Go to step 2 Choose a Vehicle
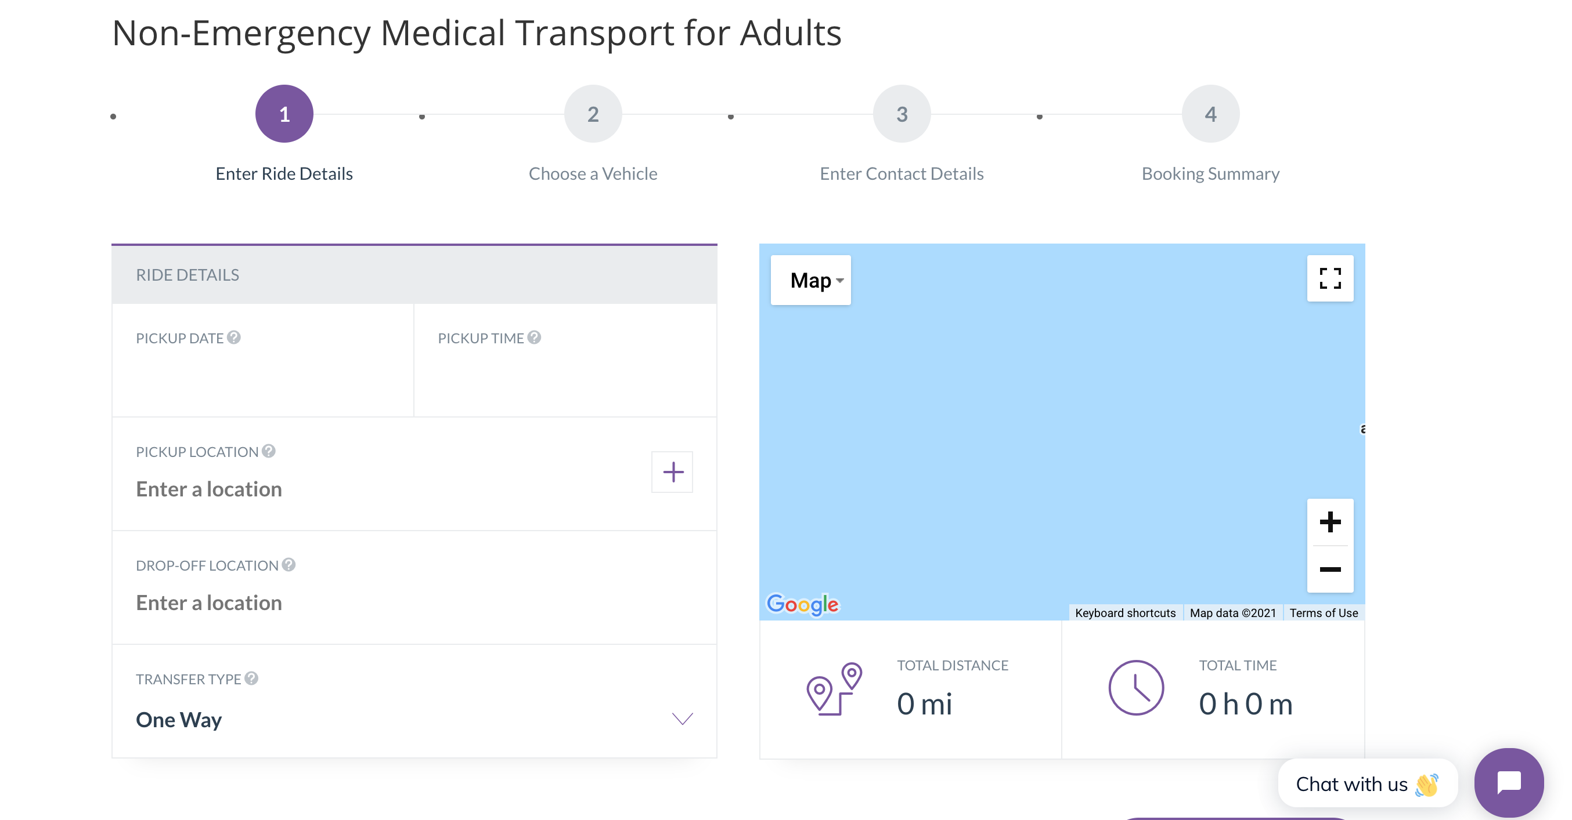The width and height of the screenshot is (1572, 820). [x=593, y=114]
